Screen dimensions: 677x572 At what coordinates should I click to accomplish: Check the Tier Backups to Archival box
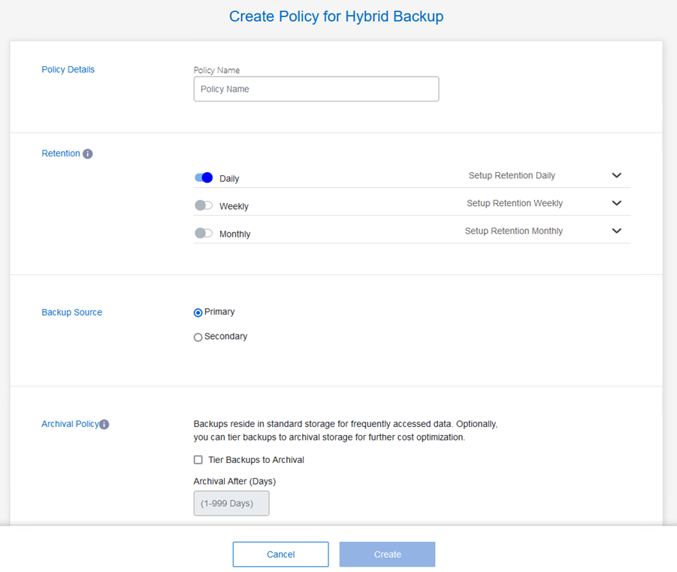[198, 460]
